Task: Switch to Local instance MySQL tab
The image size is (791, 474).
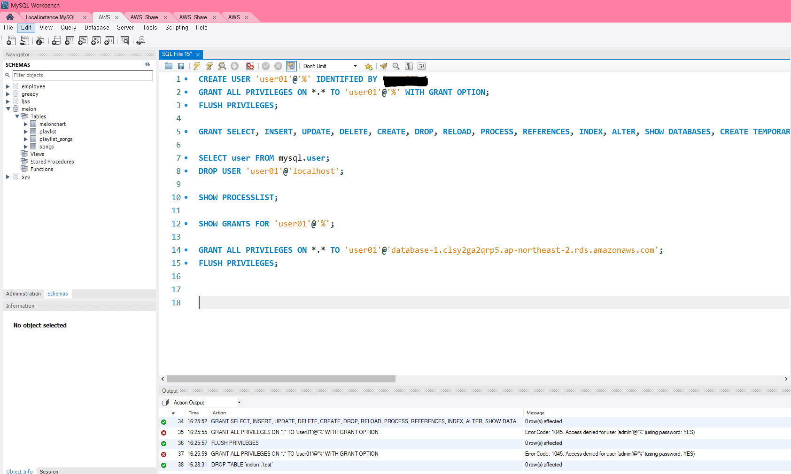Action: click(x=51, y=17)
